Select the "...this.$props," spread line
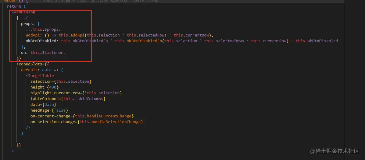This screenshot has height=160, width=365. click(43, 30)
